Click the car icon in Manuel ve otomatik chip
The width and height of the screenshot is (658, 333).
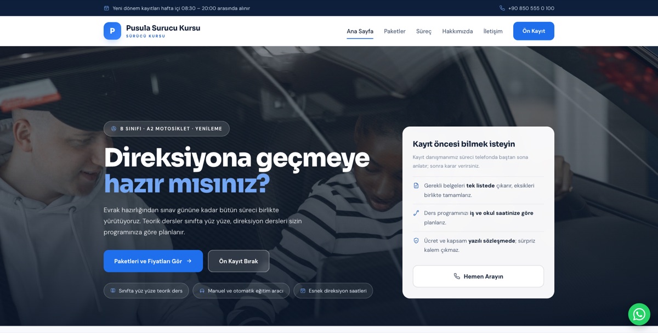click(202, 291)
